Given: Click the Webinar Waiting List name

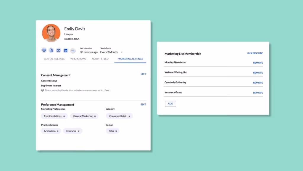Looking at the screenshot, I should click(x=176, y=73).
